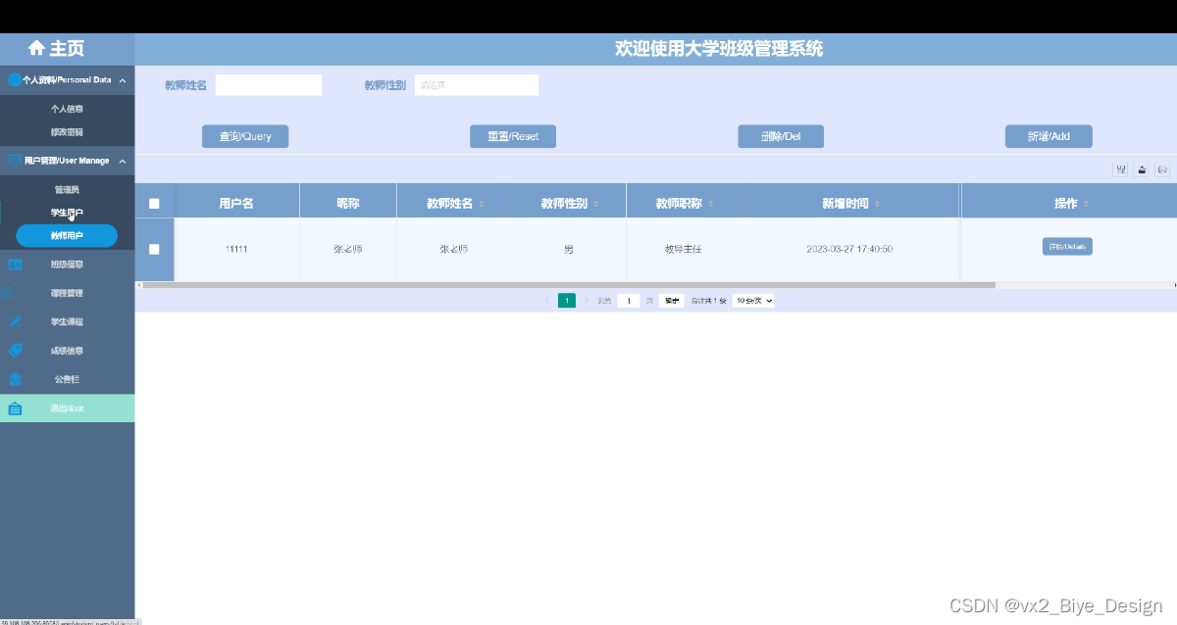Click the 重置/Reset button
This screenshot has height=625, width=1177.
[x=513, y=136]
